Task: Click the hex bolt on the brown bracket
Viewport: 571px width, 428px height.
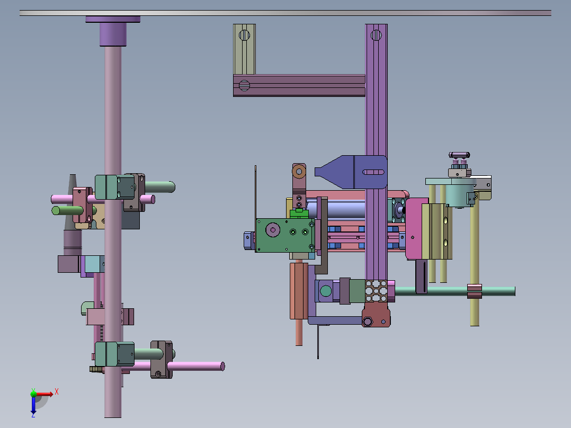Action: [368, 322]
